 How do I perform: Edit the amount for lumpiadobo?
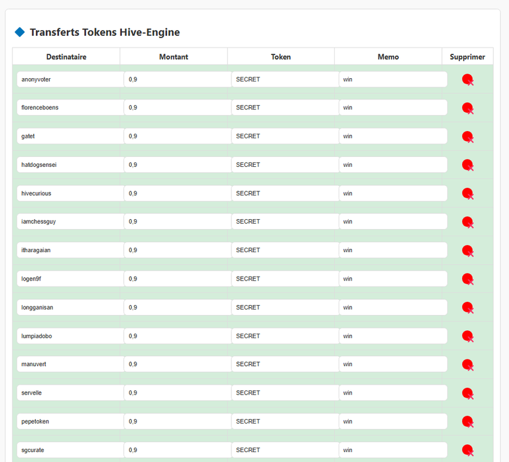(x=178, y=336)
